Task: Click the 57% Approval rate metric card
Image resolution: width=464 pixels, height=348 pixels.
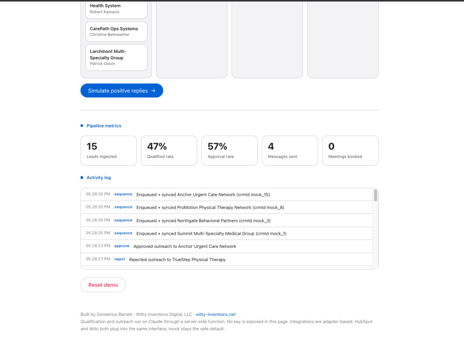Action: 229,151
